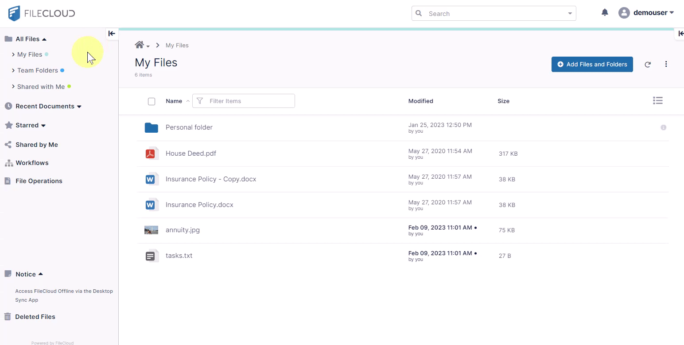684x345 pixels.
Task: Expand the My Files tree node
Action: 13,54
